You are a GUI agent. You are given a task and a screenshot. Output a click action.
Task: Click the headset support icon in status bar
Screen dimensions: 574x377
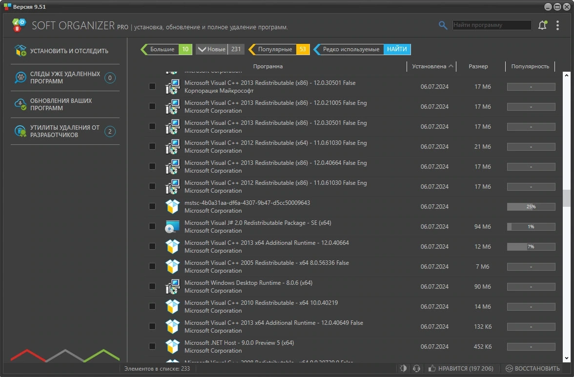pyautogui.click(x=416, y=368)
